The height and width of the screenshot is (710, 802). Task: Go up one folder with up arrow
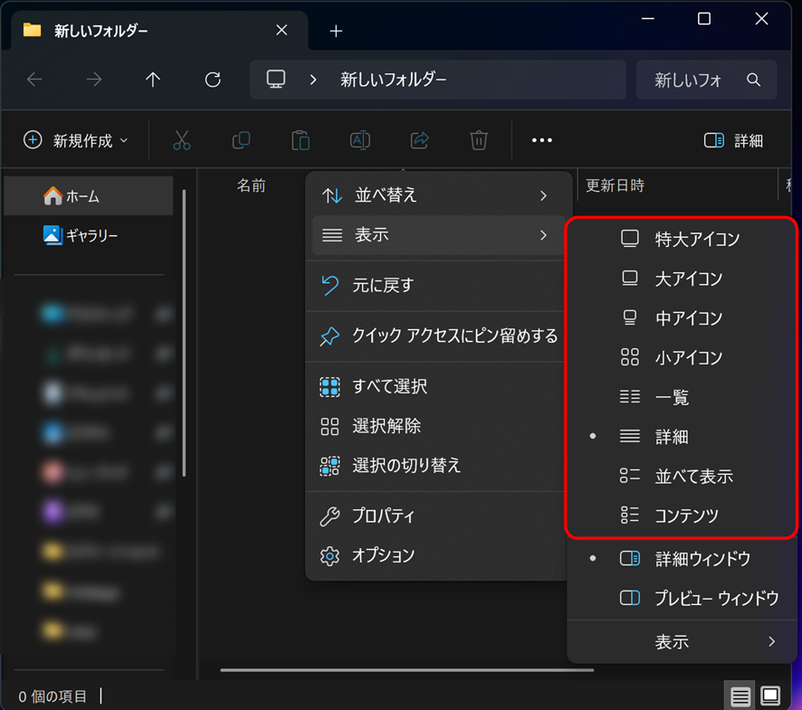(x=153, y=80)
